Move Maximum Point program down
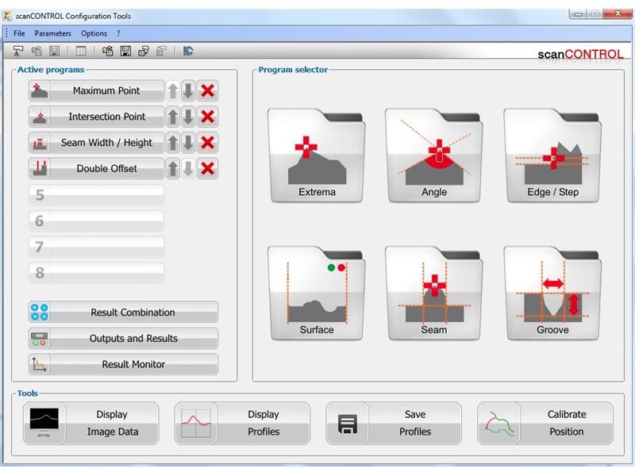 pos(188,90)
